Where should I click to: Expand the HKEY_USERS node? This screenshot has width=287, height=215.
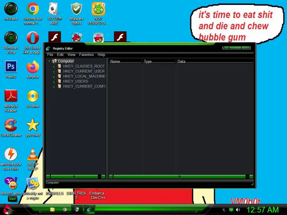pyautogui.click(x=54, y=82)
